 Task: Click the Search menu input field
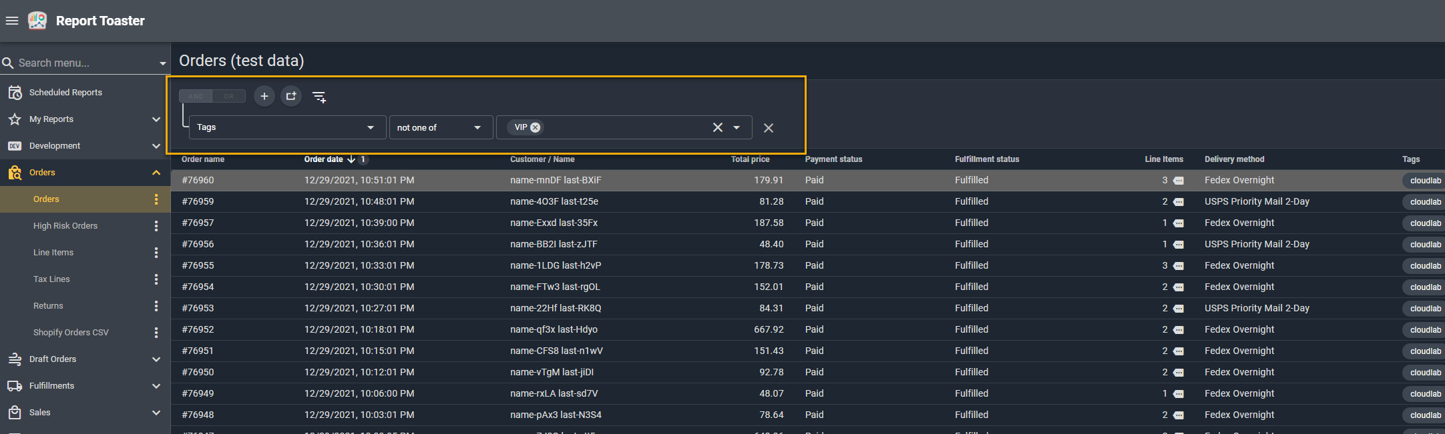[80, 63]
